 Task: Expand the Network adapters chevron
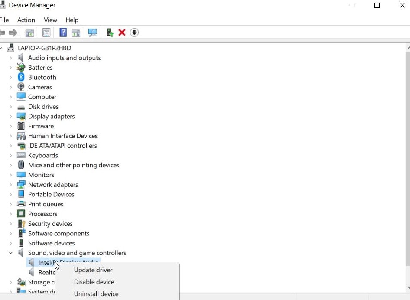(x=11, y=185)
